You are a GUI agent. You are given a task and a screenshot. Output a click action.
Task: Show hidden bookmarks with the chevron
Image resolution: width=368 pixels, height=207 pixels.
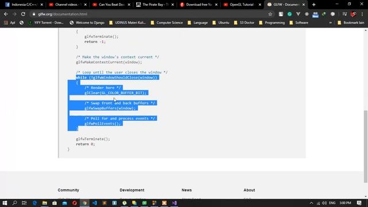(331, 23)
